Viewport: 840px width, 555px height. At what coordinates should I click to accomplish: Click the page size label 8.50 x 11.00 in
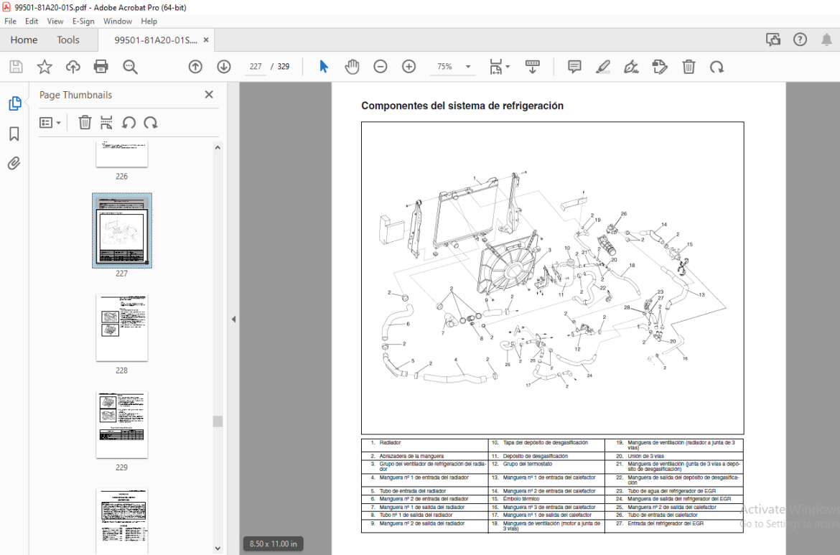[274, 544]
